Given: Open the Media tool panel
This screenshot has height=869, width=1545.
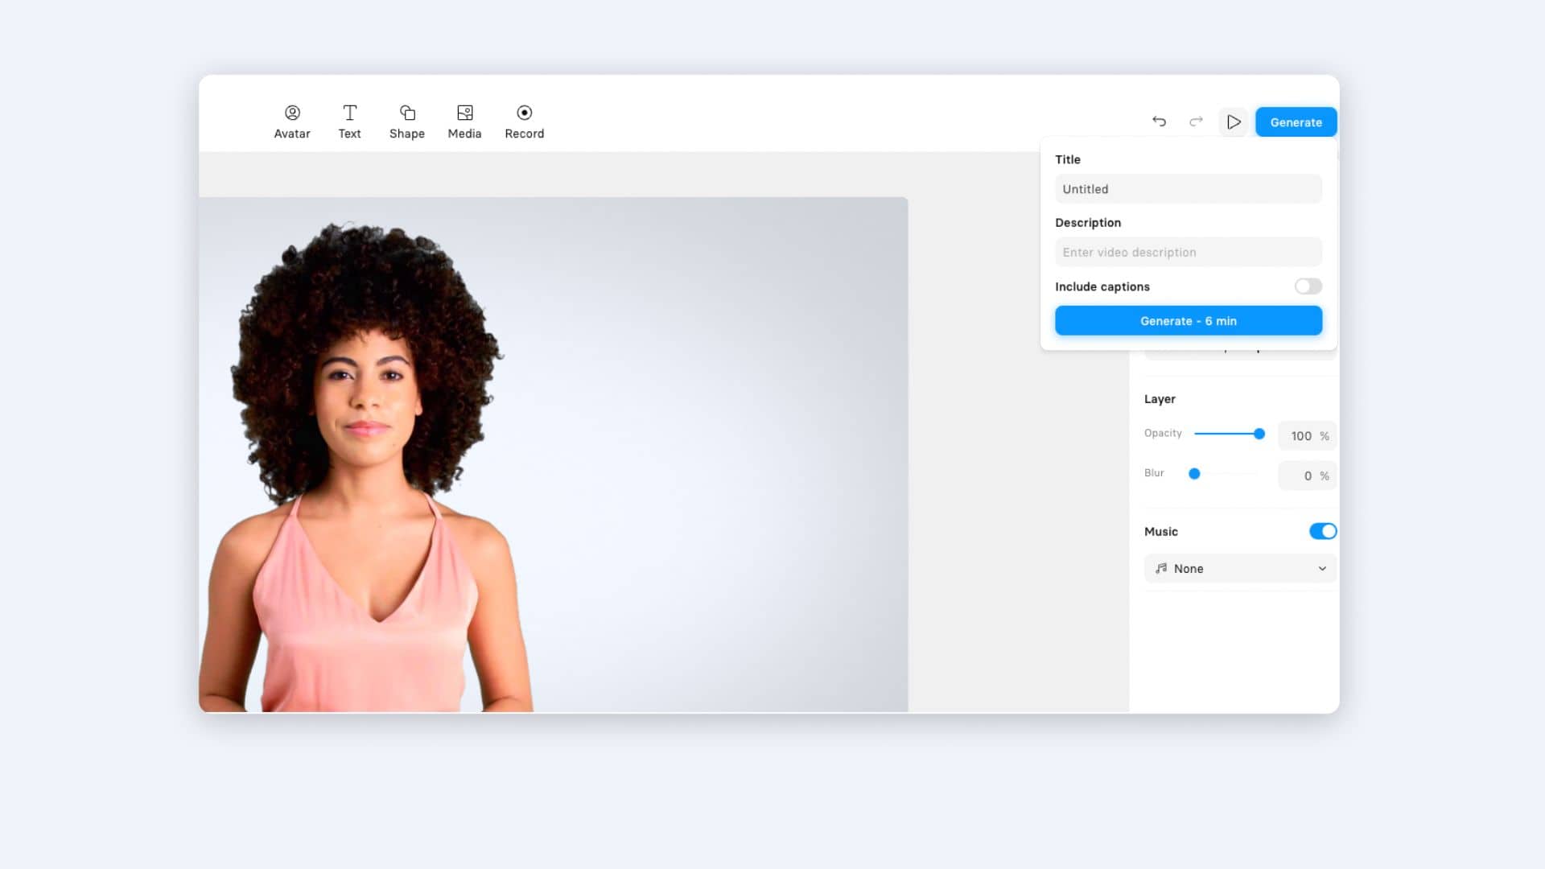Looking at the screenshot, I should click(x=463, y=122).
